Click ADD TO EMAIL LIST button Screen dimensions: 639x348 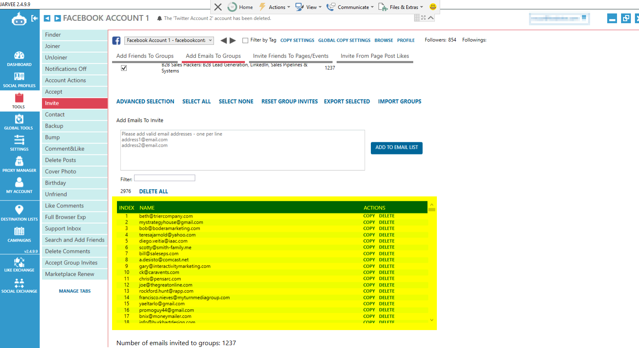pyautogui.click(x=397, y=148)
